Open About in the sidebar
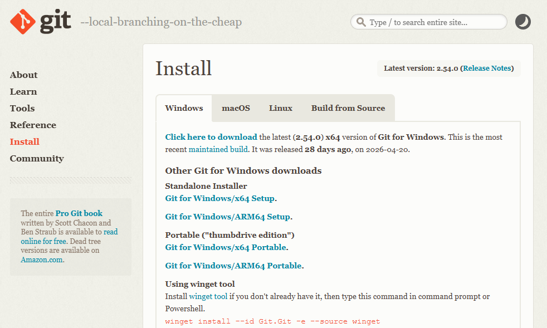 click(24, 75)
